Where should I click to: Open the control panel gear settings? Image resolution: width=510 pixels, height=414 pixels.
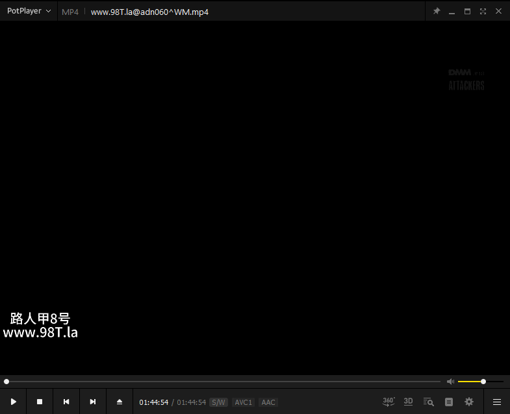click(x=469, y=402)
